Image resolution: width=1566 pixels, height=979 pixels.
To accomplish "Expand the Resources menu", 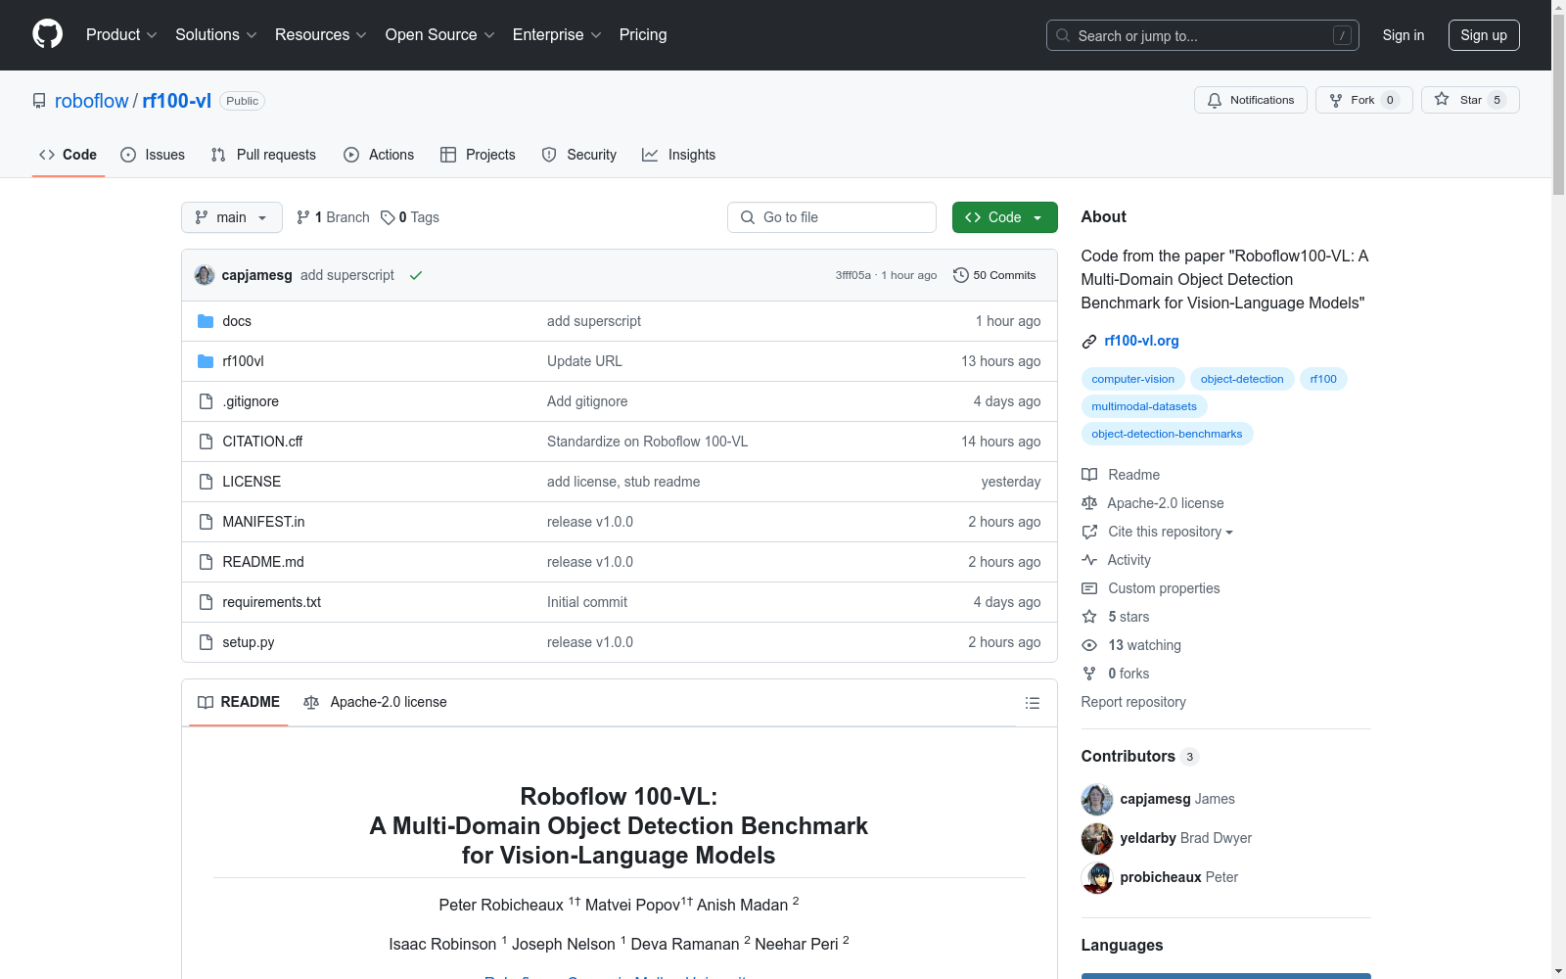I will (321, 35).
